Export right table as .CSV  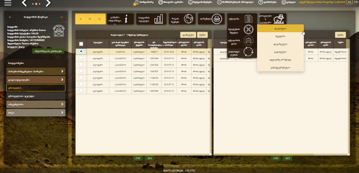(x=276, y=158)
